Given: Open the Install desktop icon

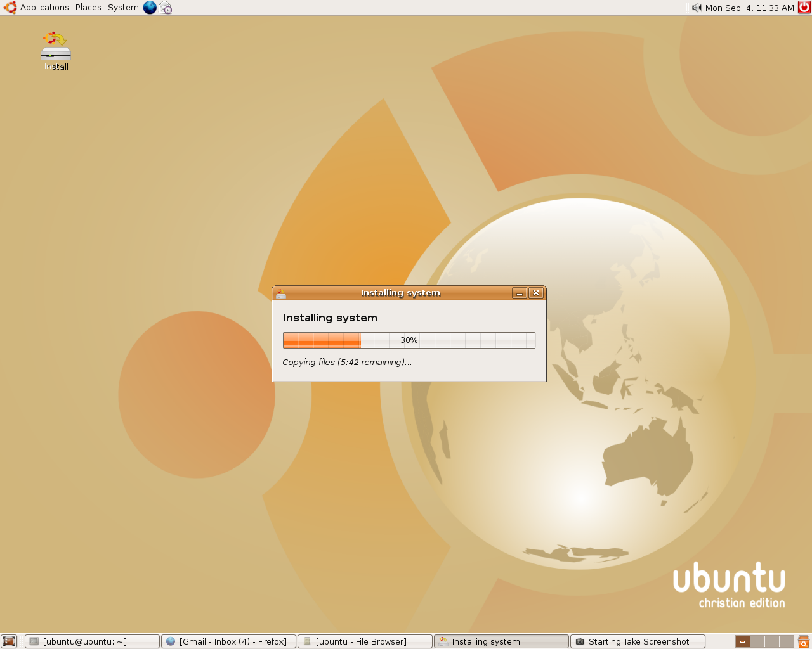Looking at the screenshot, I should tap(56, 51).
